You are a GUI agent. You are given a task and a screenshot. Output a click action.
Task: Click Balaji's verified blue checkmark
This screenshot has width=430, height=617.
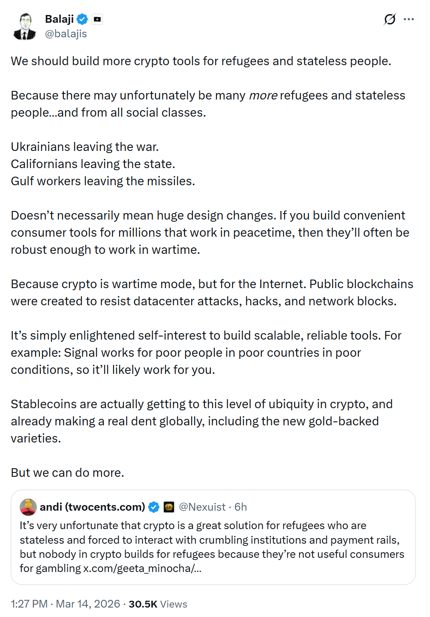(82, 19)
